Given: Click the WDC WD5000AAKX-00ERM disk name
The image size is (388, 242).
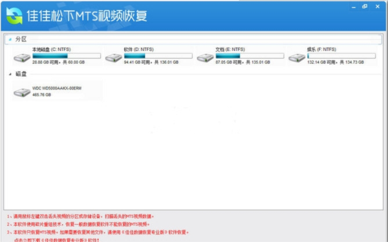Looking at the screenshot, I should point(57,88).
